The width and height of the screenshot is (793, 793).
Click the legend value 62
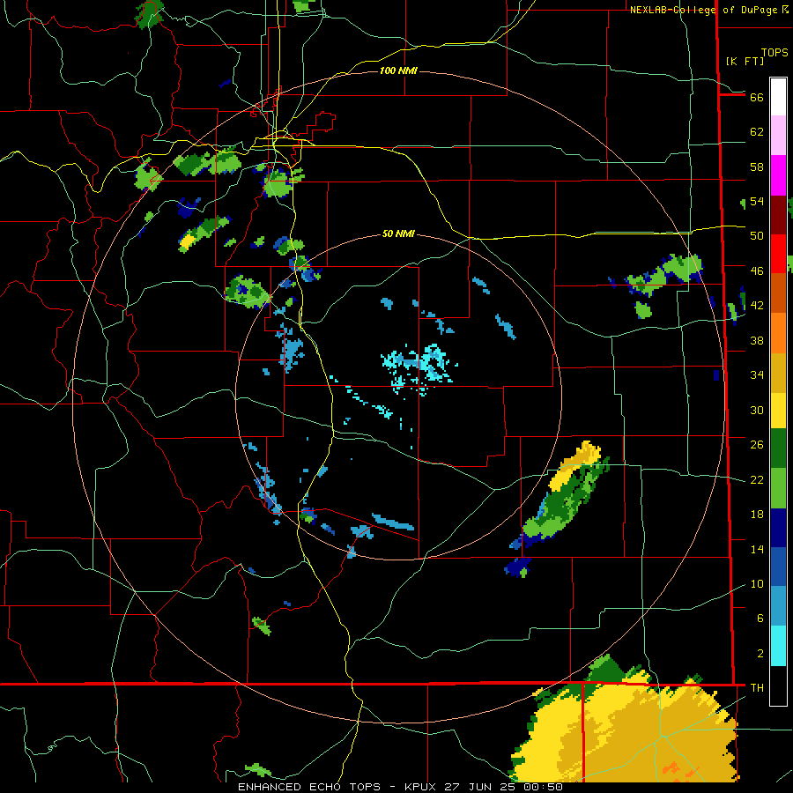tap(757, 132)
